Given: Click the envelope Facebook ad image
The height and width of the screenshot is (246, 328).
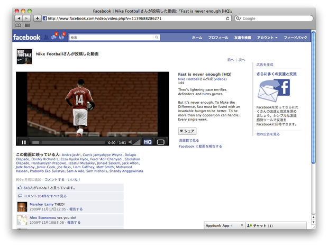Looking at the screenshot, I should (x=274, y=90).
